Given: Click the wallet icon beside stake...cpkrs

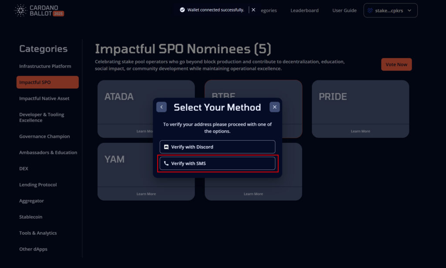Looking at the screenshot, I should (370, 10).
